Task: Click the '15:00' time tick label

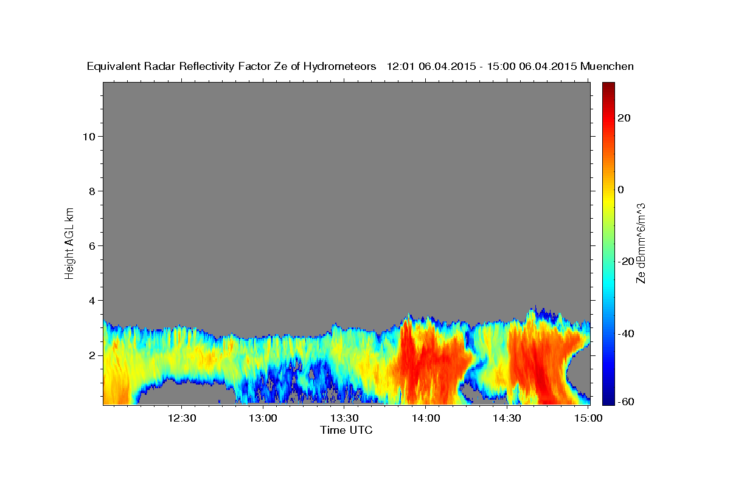Action: [588, 418]
